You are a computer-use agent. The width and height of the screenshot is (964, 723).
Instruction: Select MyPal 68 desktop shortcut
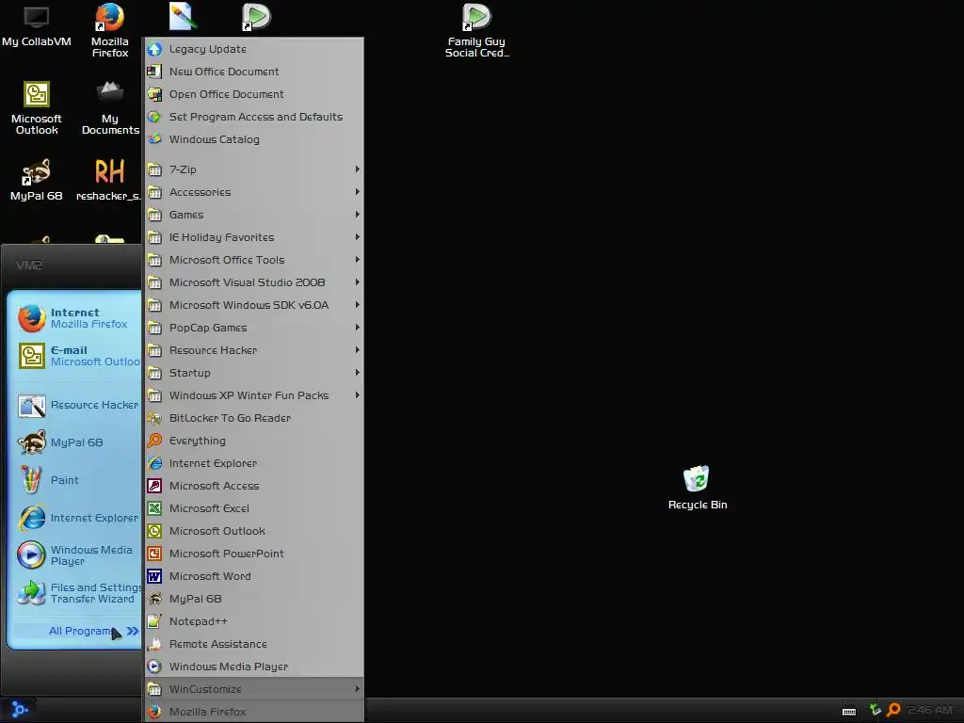tap(37, 180)
